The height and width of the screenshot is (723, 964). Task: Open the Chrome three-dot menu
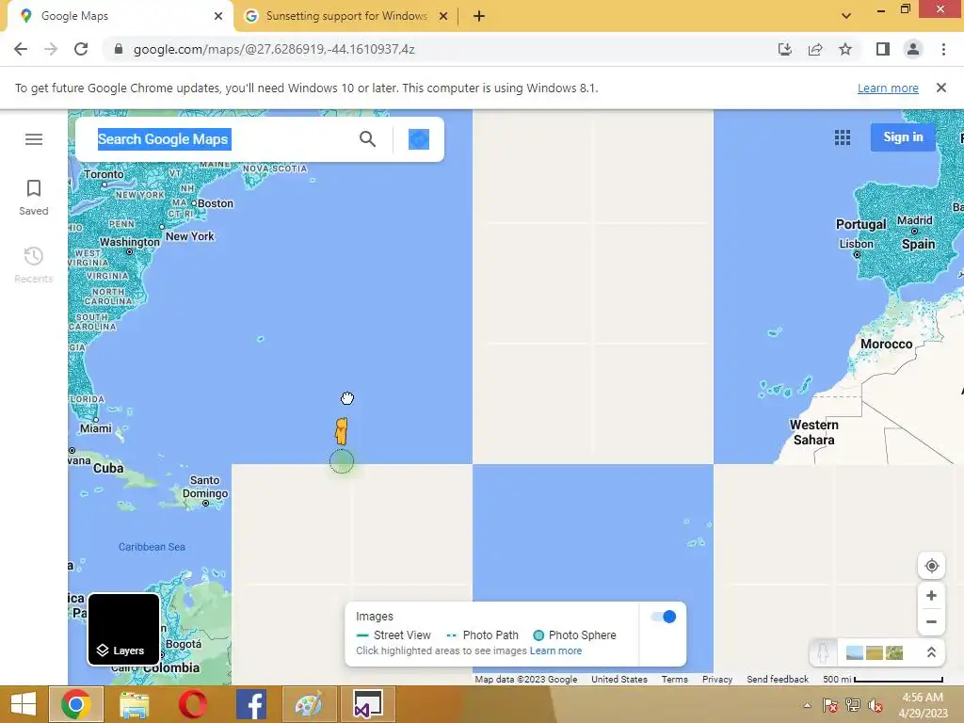943,49
